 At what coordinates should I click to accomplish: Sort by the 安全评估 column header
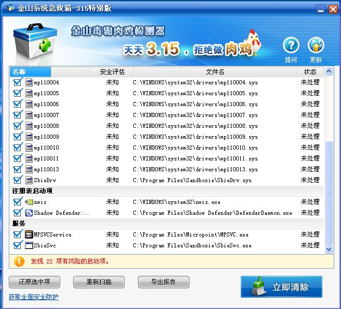tap(112, 72)
